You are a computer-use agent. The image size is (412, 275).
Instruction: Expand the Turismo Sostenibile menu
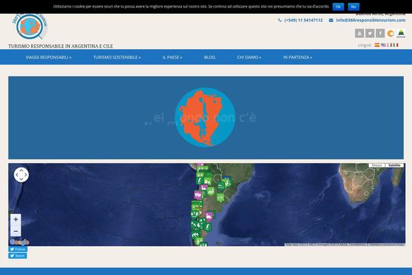click(x=117, y=57)
